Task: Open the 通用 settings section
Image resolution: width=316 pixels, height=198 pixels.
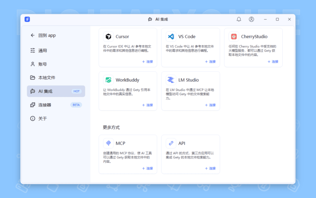Action: pos(56,50)
